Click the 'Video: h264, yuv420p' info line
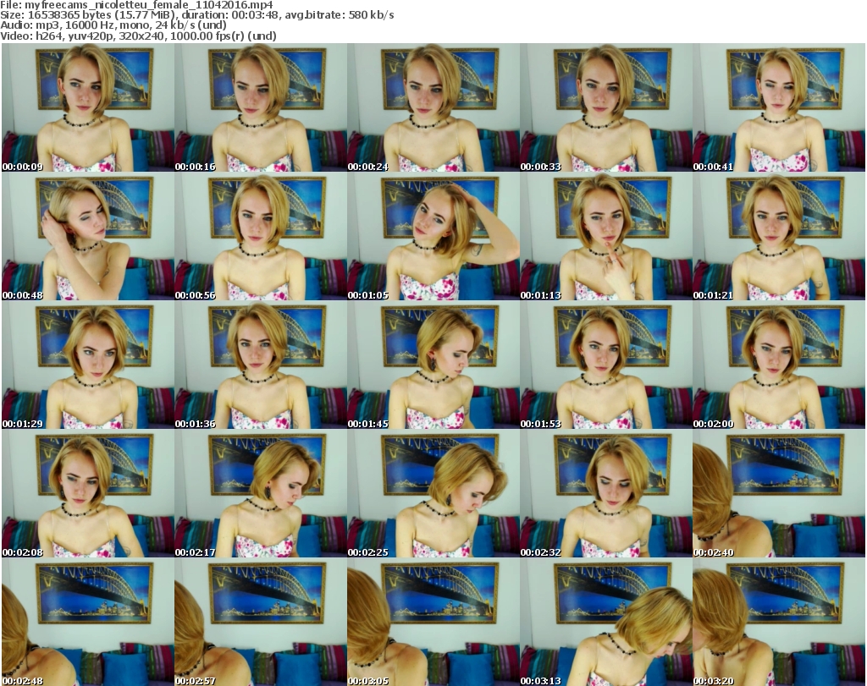867x686 pixels. (x=138, y=36)
